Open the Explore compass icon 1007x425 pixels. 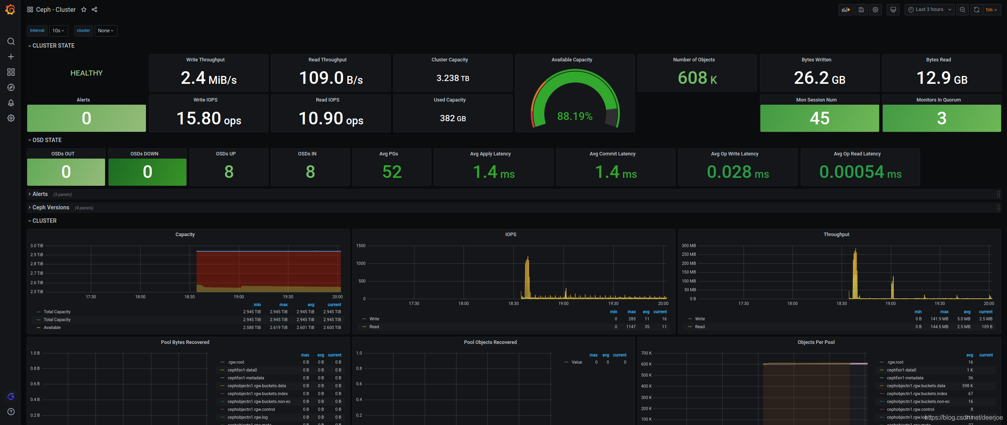pos(11,87)
